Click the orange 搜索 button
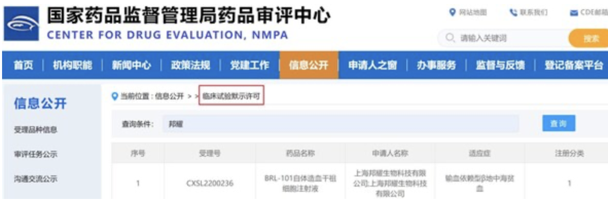The height and width of the screenshot is (201, 608). coord(588,38)
